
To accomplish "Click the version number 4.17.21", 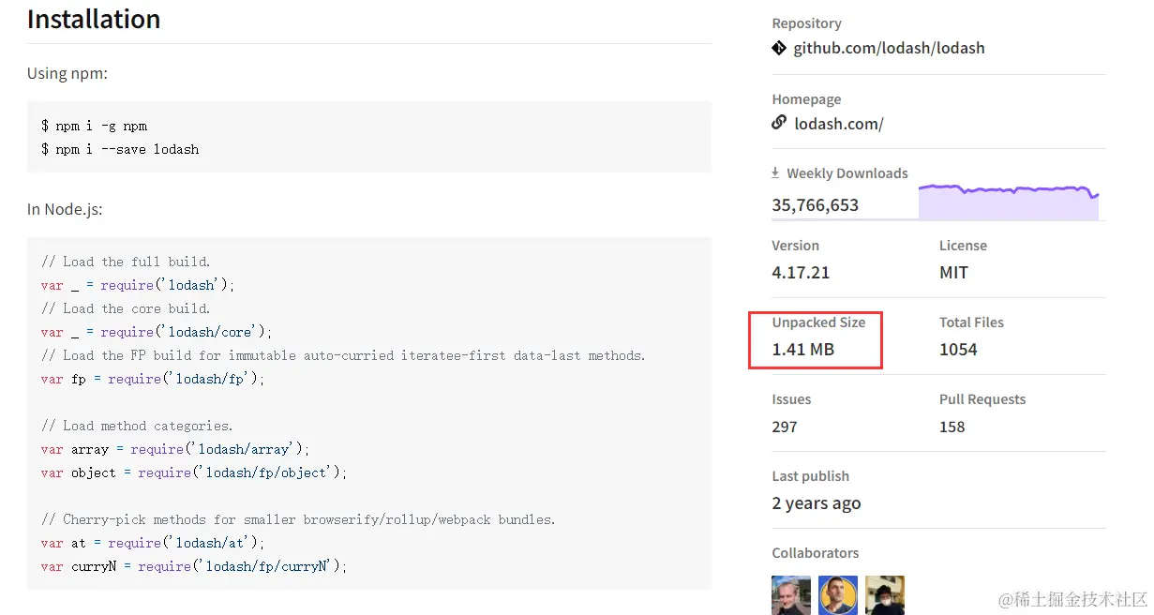I will 801,273.
